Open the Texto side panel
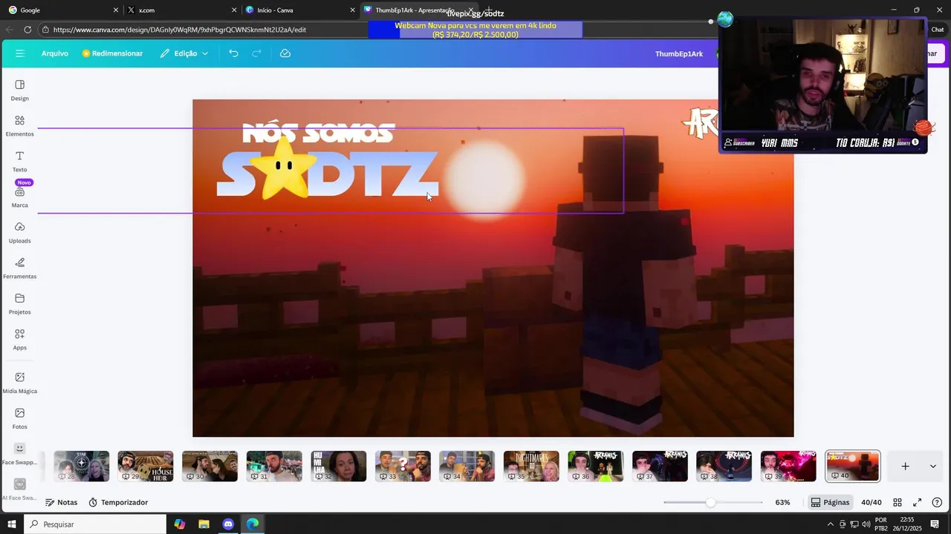 [20, 162]
